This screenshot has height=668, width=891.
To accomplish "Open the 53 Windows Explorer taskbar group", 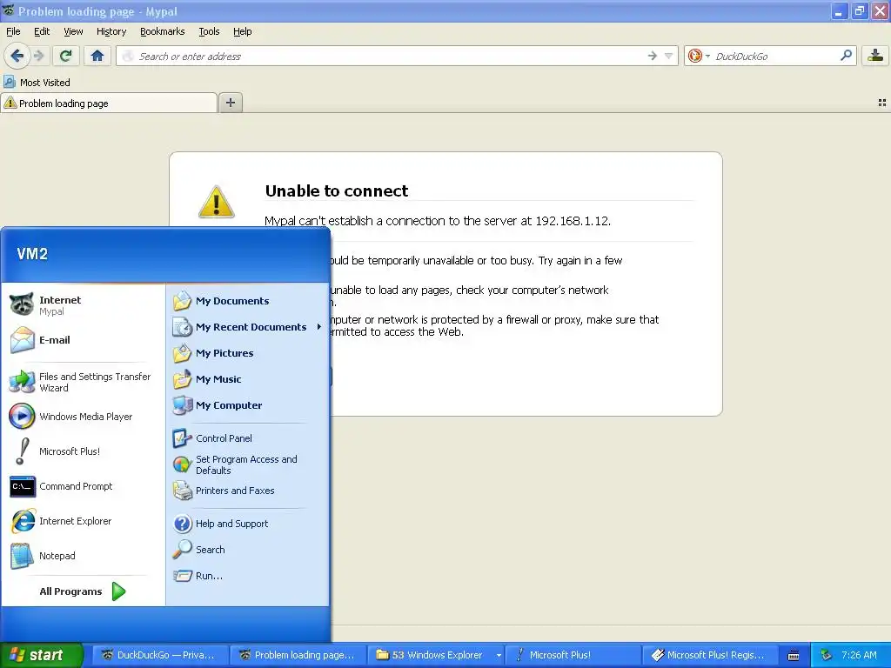I will click(x=436, y=655).
